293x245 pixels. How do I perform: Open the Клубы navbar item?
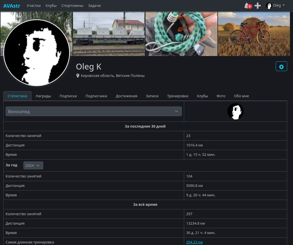(51, 5)
